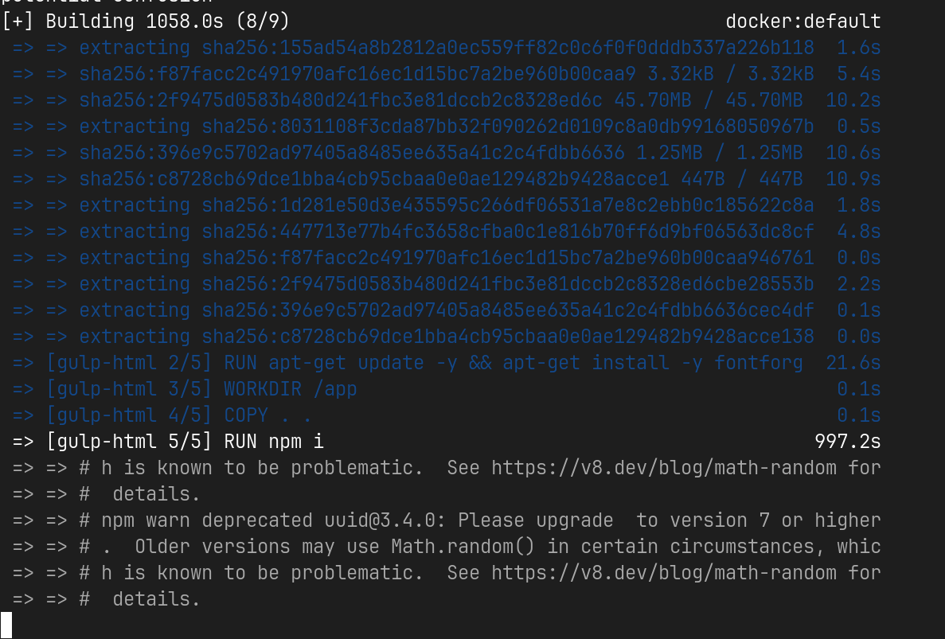Screen dimensions: 945x639
Task: Click the sha256:2f9475d0 45.70MB download line
Action: coord(446,100)
